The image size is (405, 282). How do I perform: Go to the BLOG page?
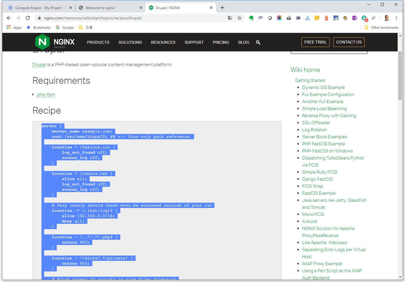point(244,42)
